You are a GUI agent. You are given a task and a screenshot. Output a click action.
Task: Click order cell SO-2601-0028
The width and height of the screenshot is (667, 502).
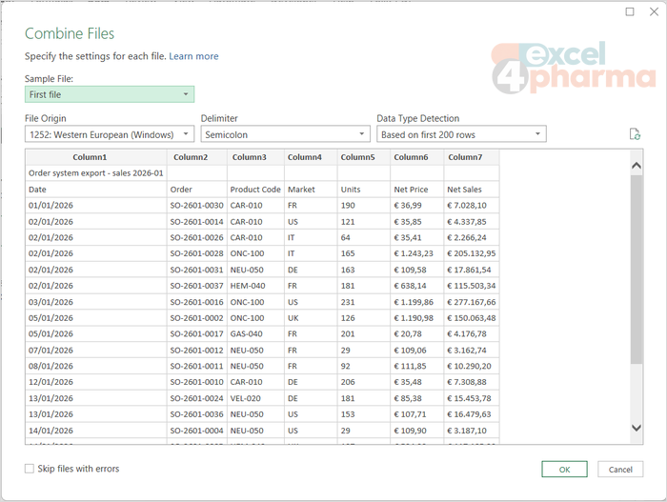197,253
